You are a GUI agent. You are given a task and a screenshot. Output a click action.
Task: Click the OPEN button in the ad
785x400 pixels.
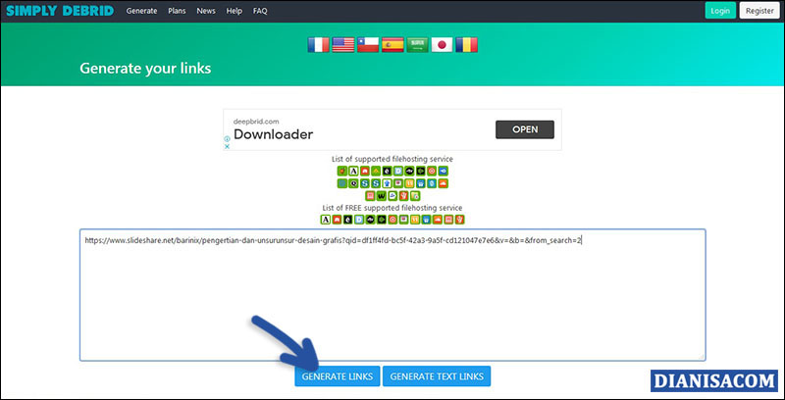tap(524, 129)
